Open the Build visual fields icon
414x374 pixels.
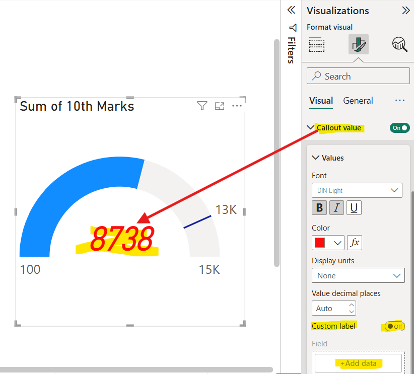tap(317, 44)
